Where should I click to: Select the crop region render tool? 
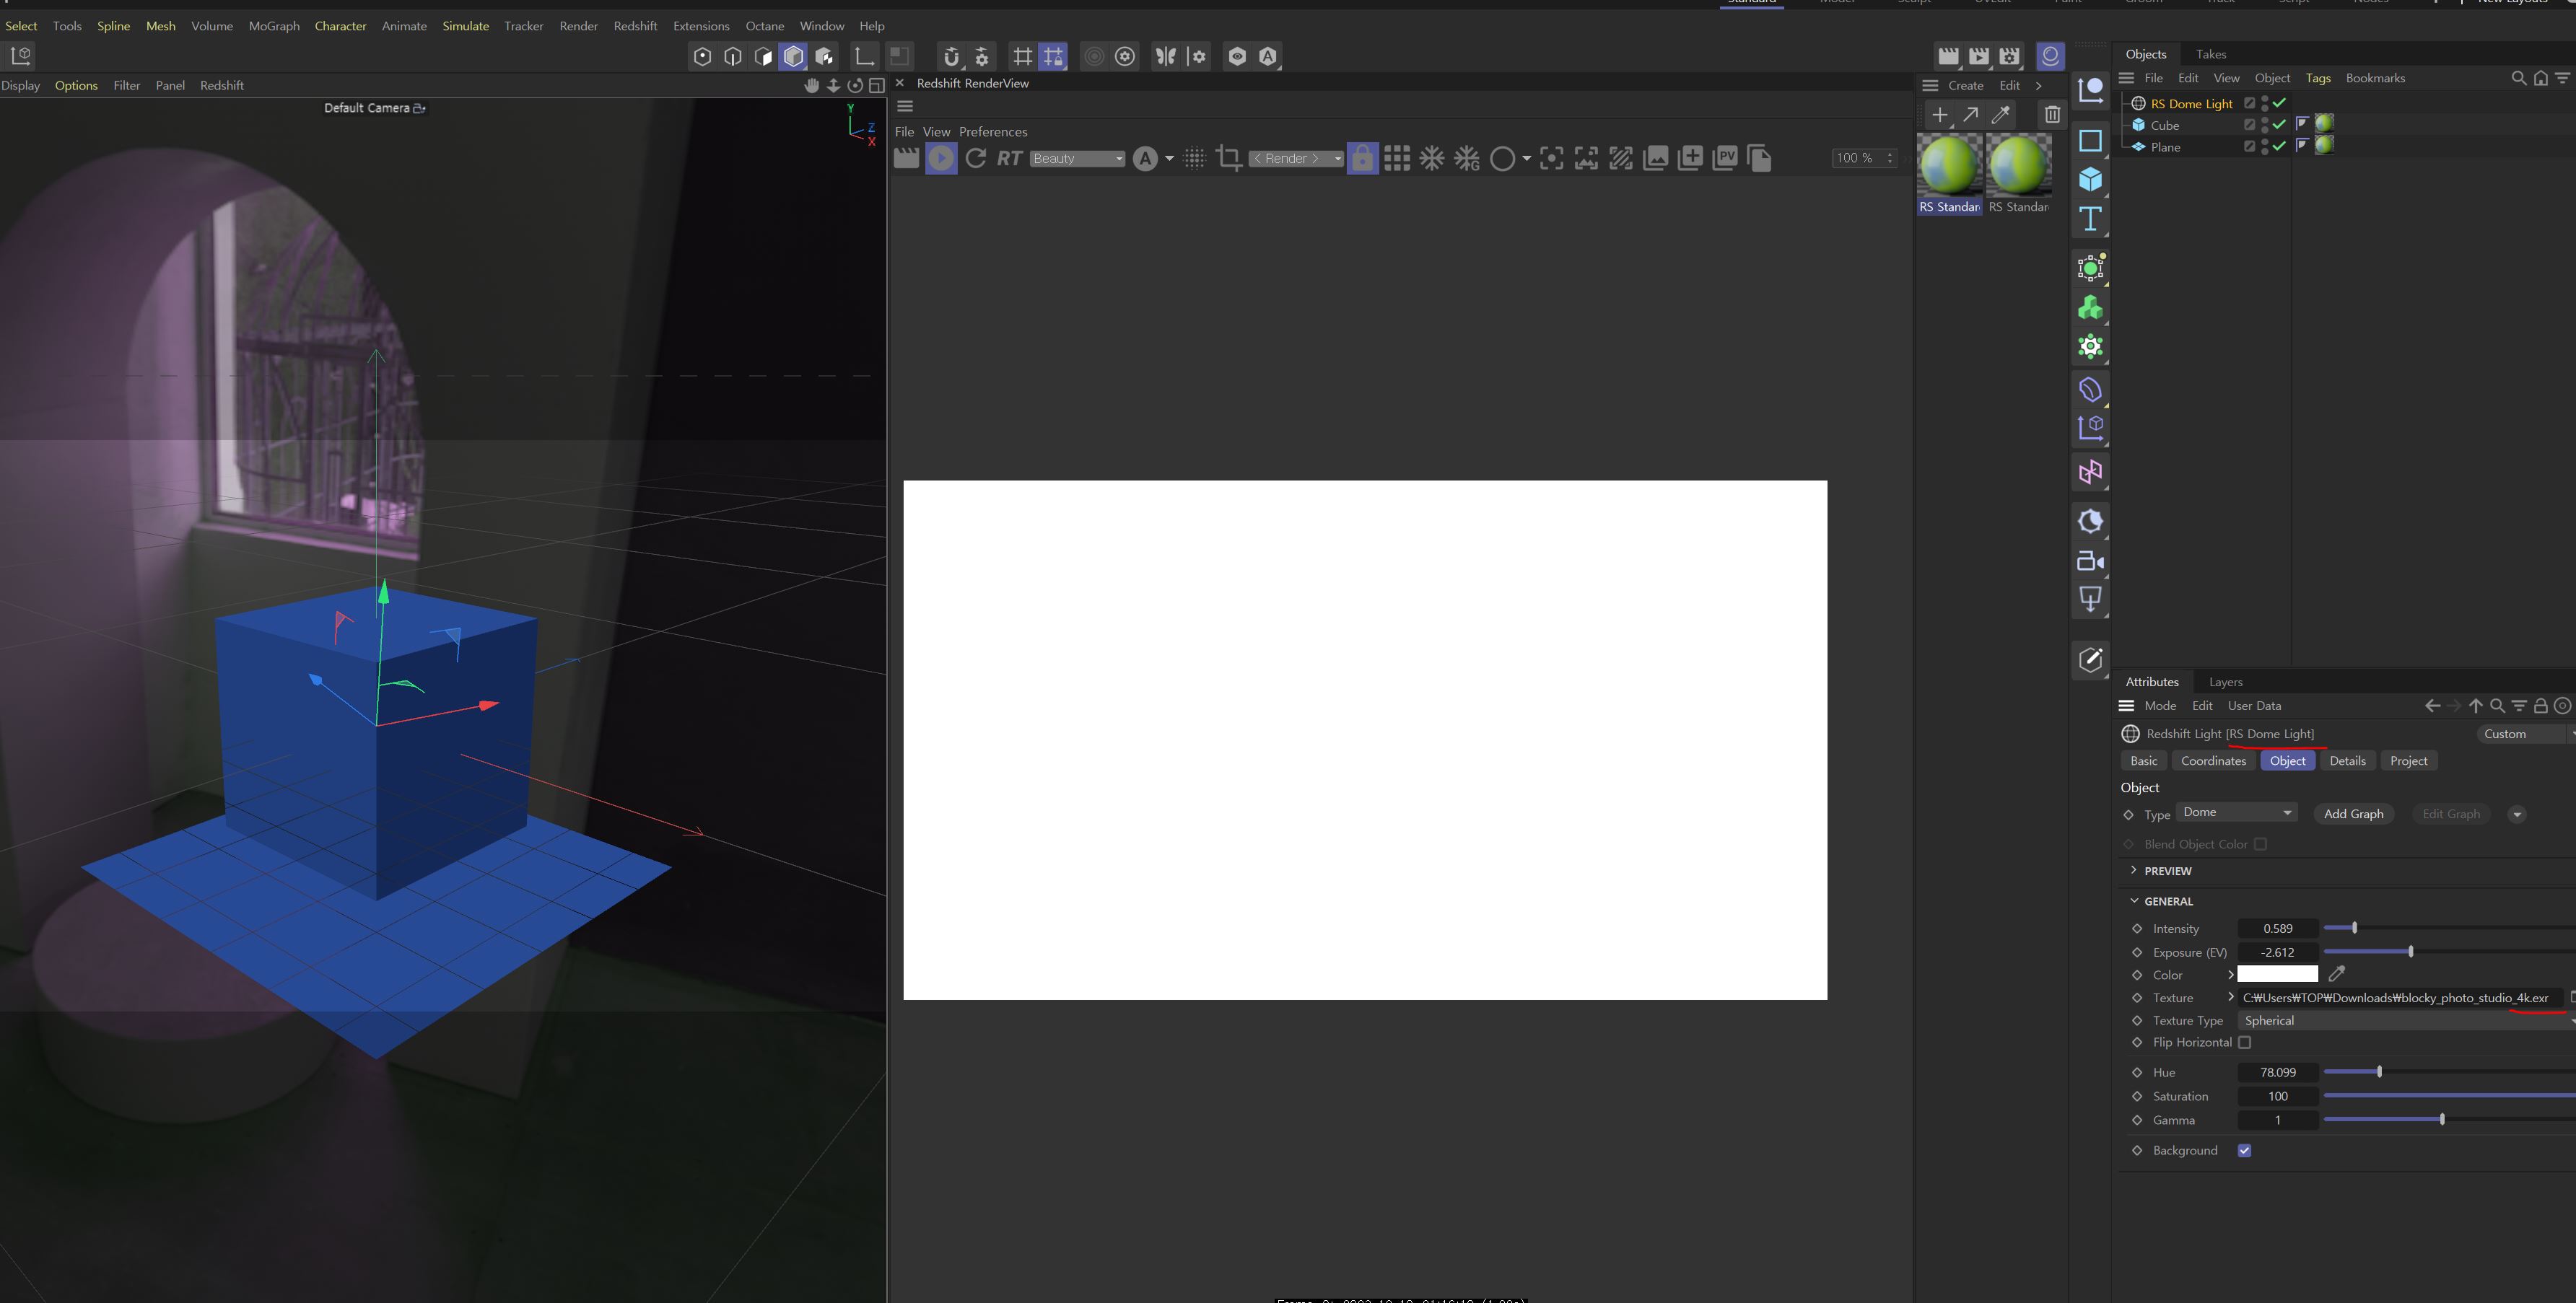[x=1229, y=158]
